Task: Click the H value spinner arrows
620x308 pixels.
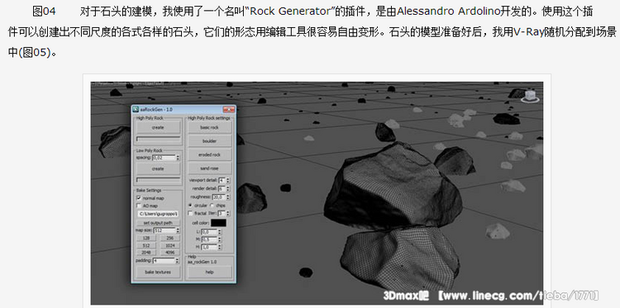Action: [219, 247]
